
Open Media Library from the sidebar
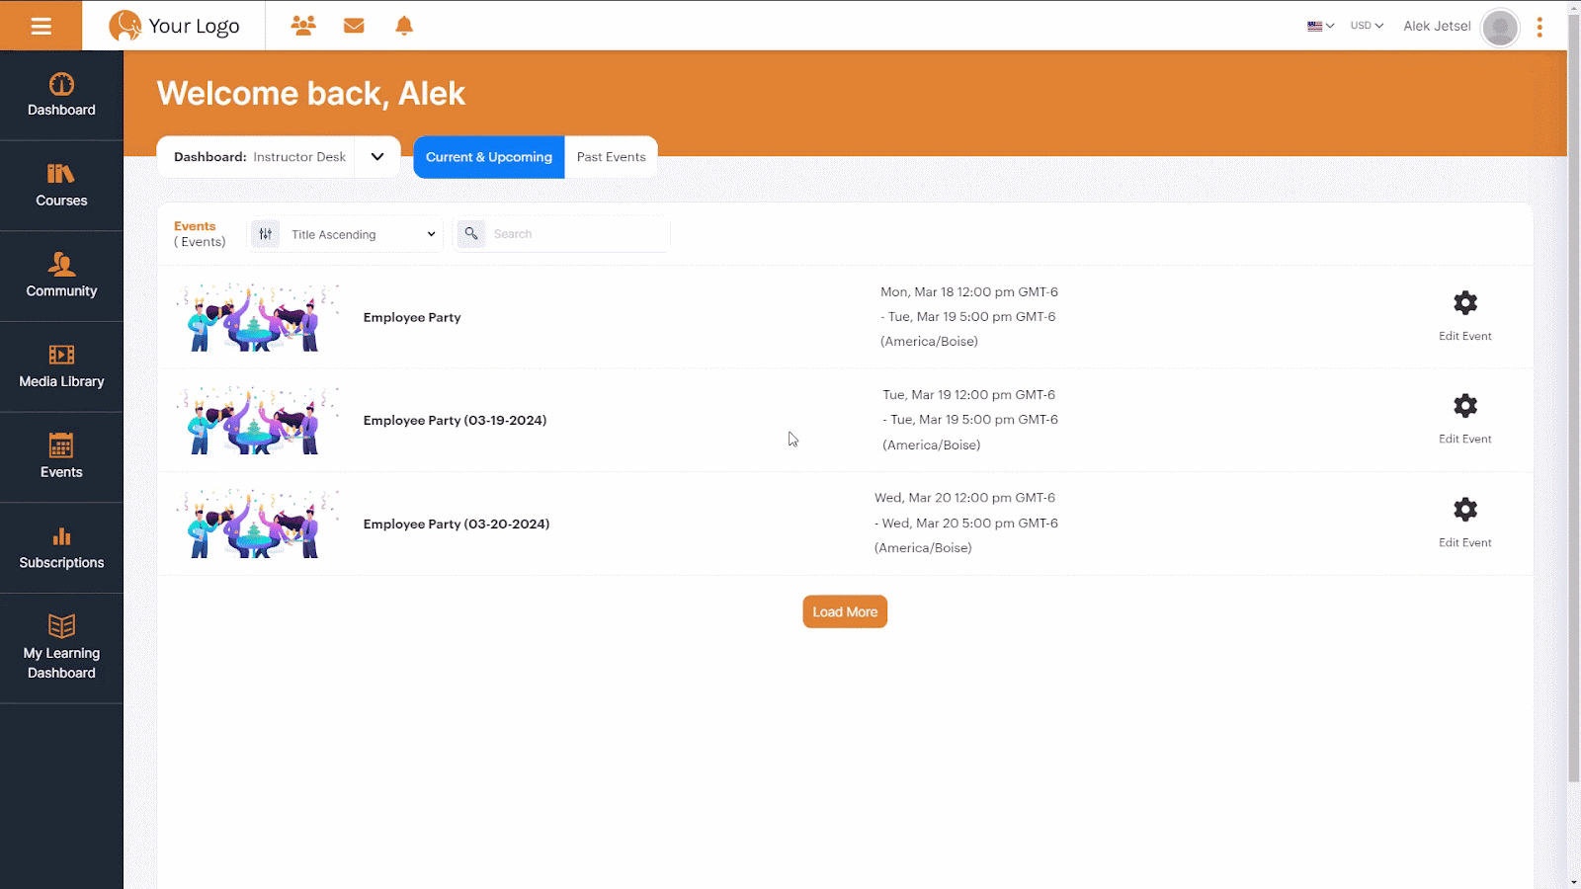(61, 366)
